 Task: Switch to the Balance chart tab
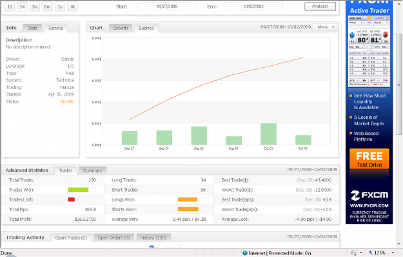pos(146,28)
